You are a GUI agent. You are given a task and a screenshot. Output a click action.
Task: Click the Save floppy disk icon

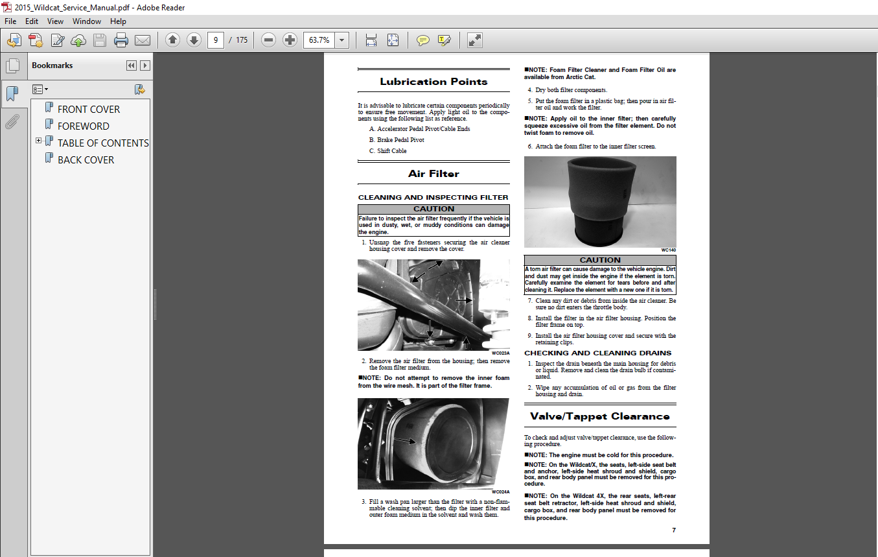(100, 40)
